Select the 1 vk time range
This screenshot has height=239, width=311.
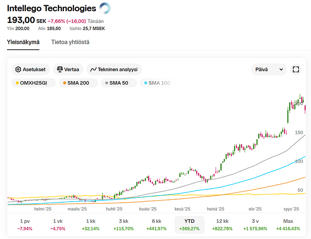point(58,225)
